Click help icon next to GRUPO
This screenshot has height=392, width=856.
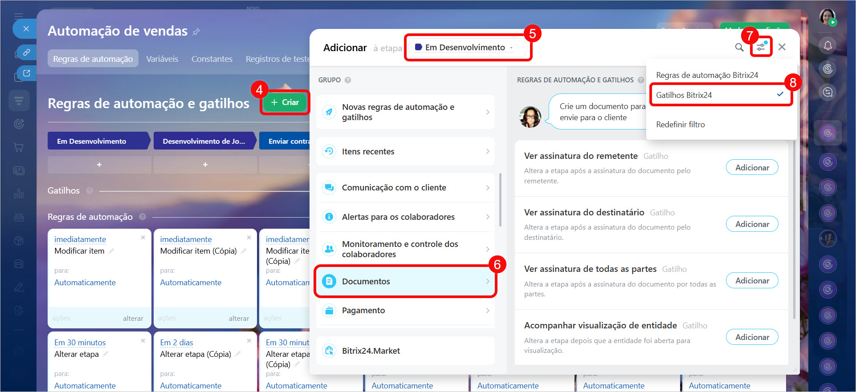[348, 80]
